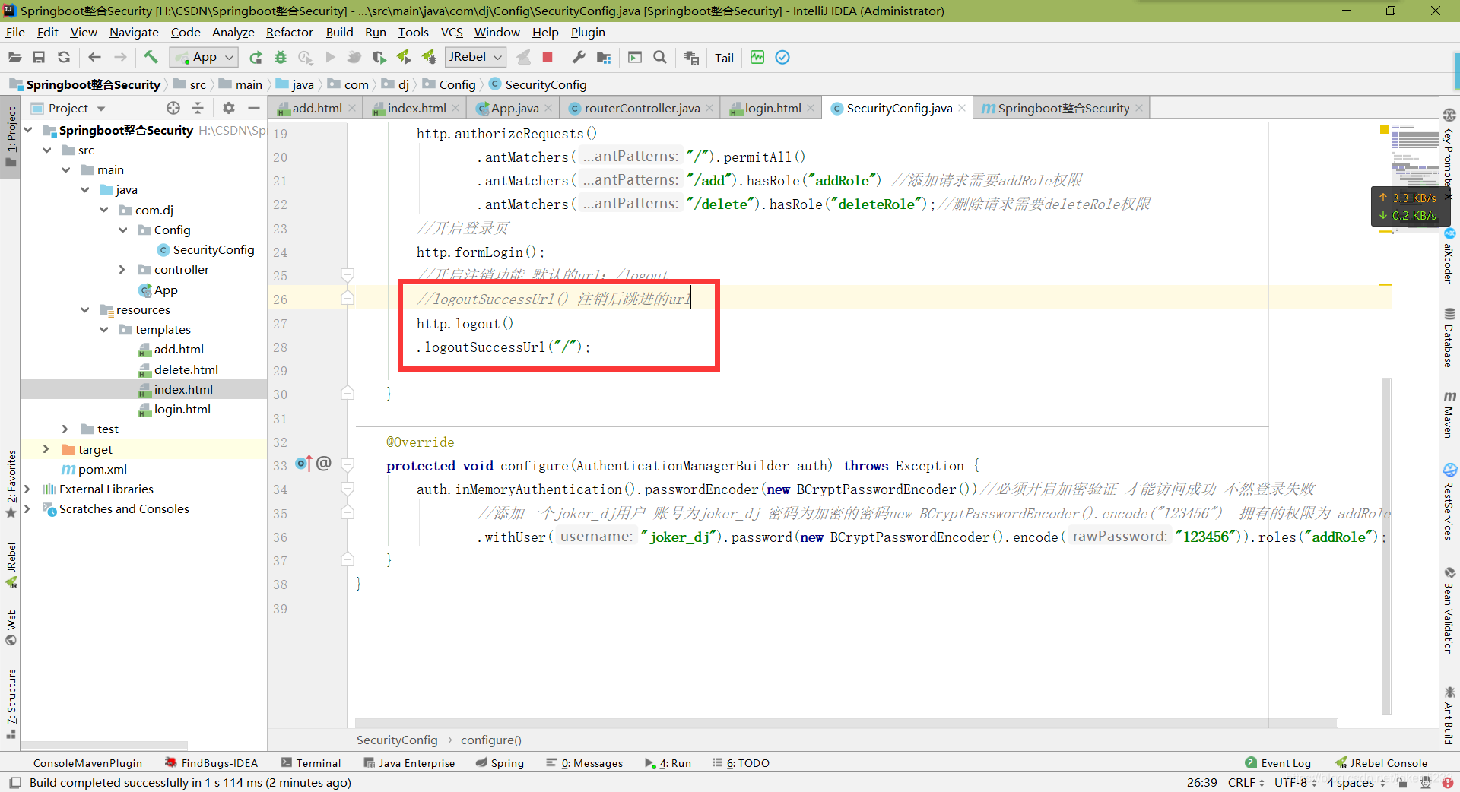This screenshot has height=792, width=1460.
Task: Click the locate current file target icon
Action: tap(173, 108)
